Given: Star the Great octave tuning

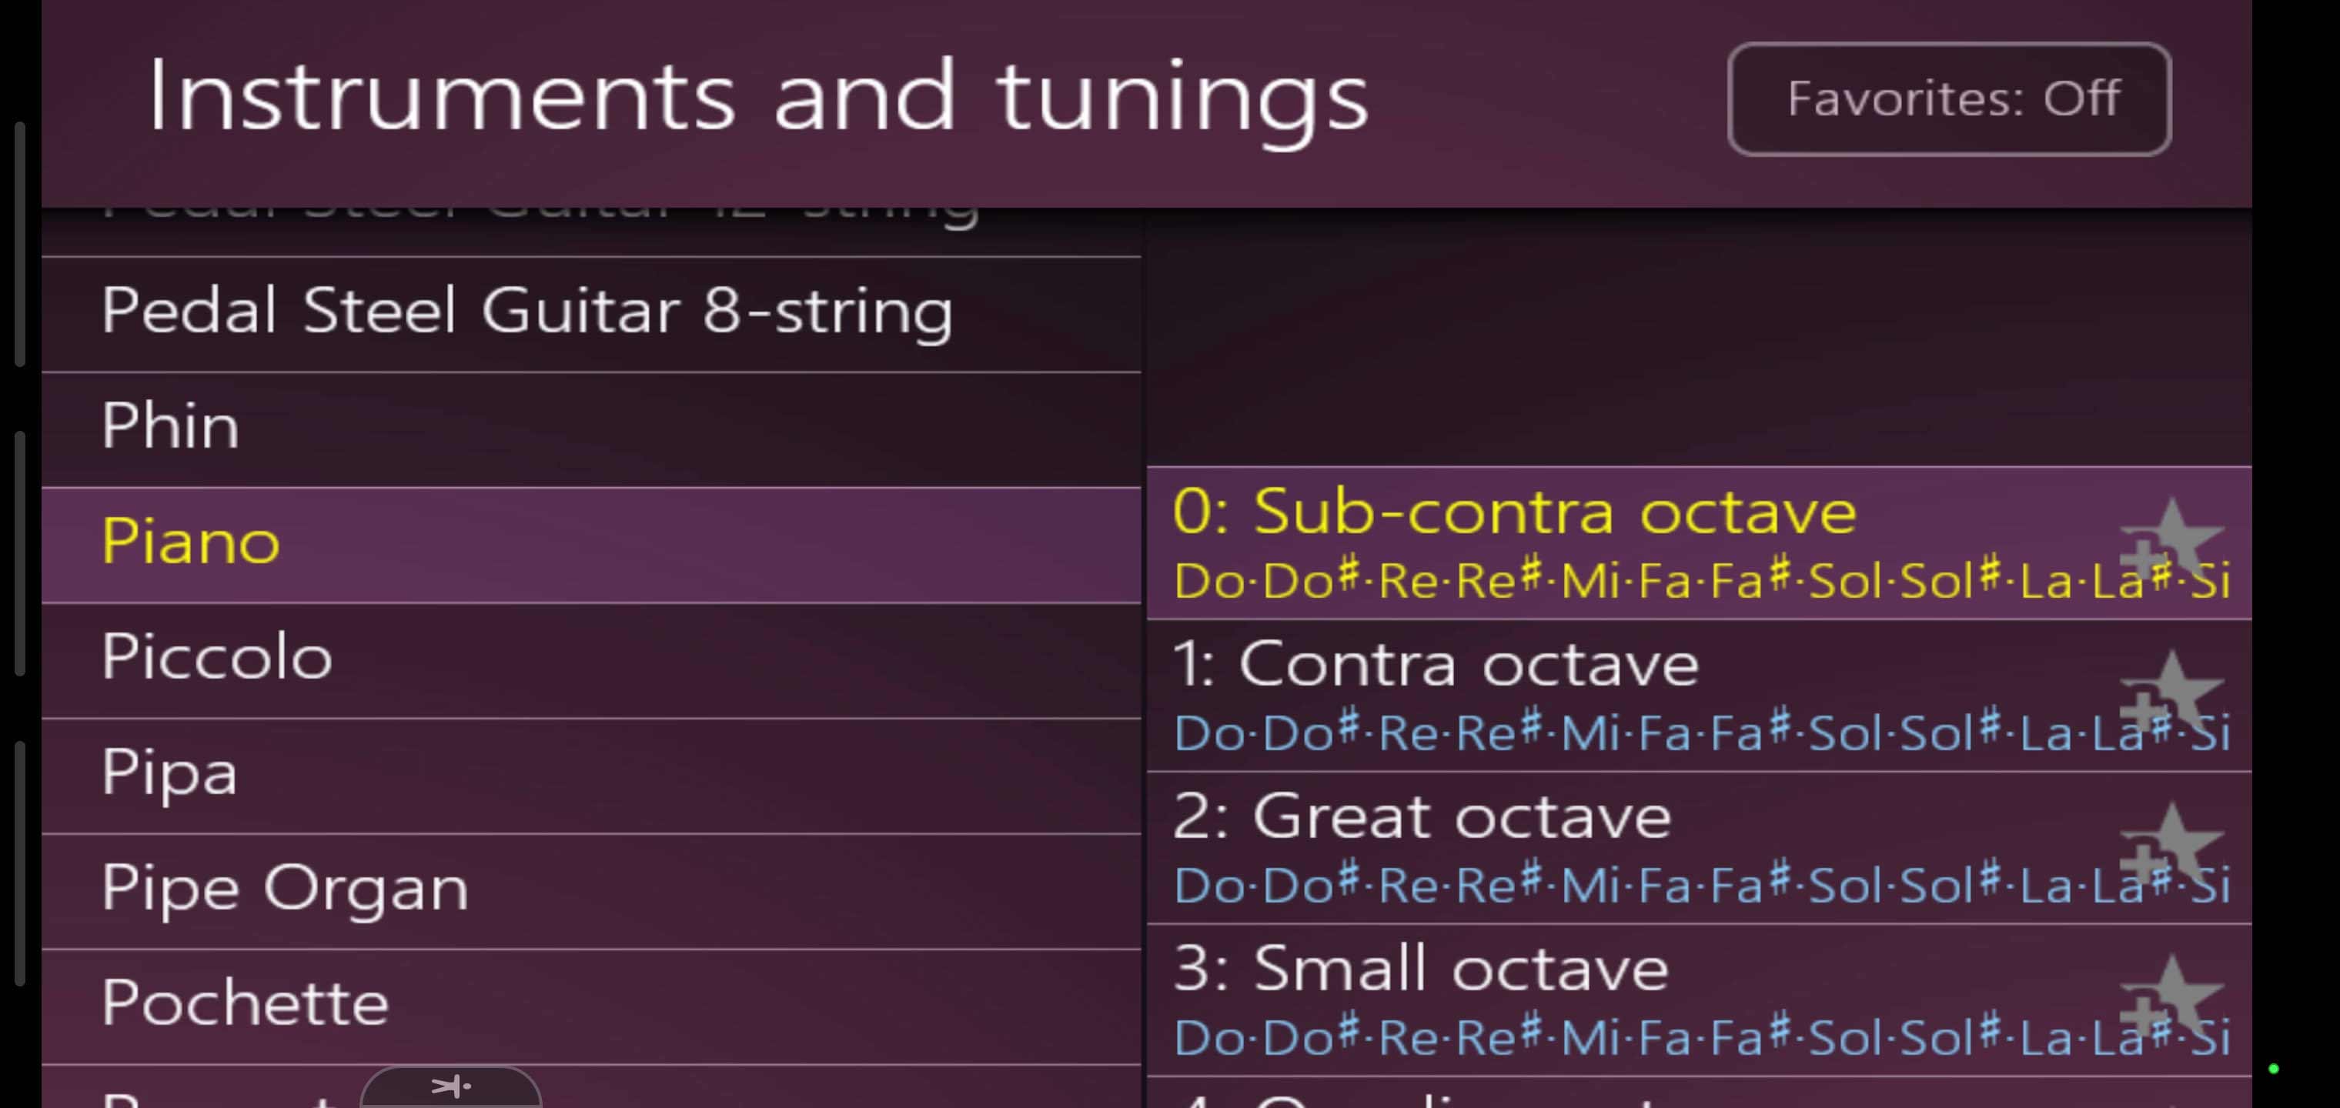Looking at the screenshot, I should point(2169,845).
